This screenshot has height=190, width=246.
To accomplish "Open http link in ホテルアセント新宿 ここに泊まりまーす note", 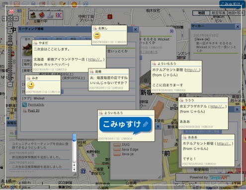I will (x=192, y=70).
